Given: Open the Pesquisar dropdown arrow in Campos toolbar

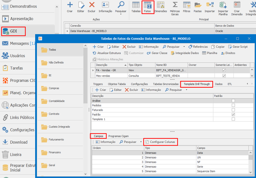Looking at the screenshot, I should 141,142.
